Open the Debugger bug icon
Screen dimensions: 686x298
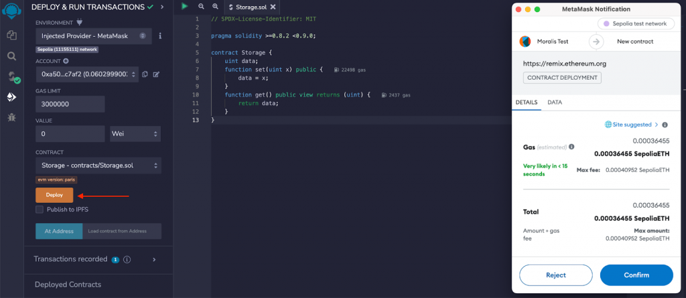(x=12, y=117)
